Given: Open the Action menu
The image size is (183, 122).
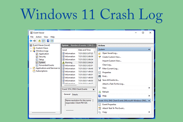Looking at the screenshot, I should (38, 37).
